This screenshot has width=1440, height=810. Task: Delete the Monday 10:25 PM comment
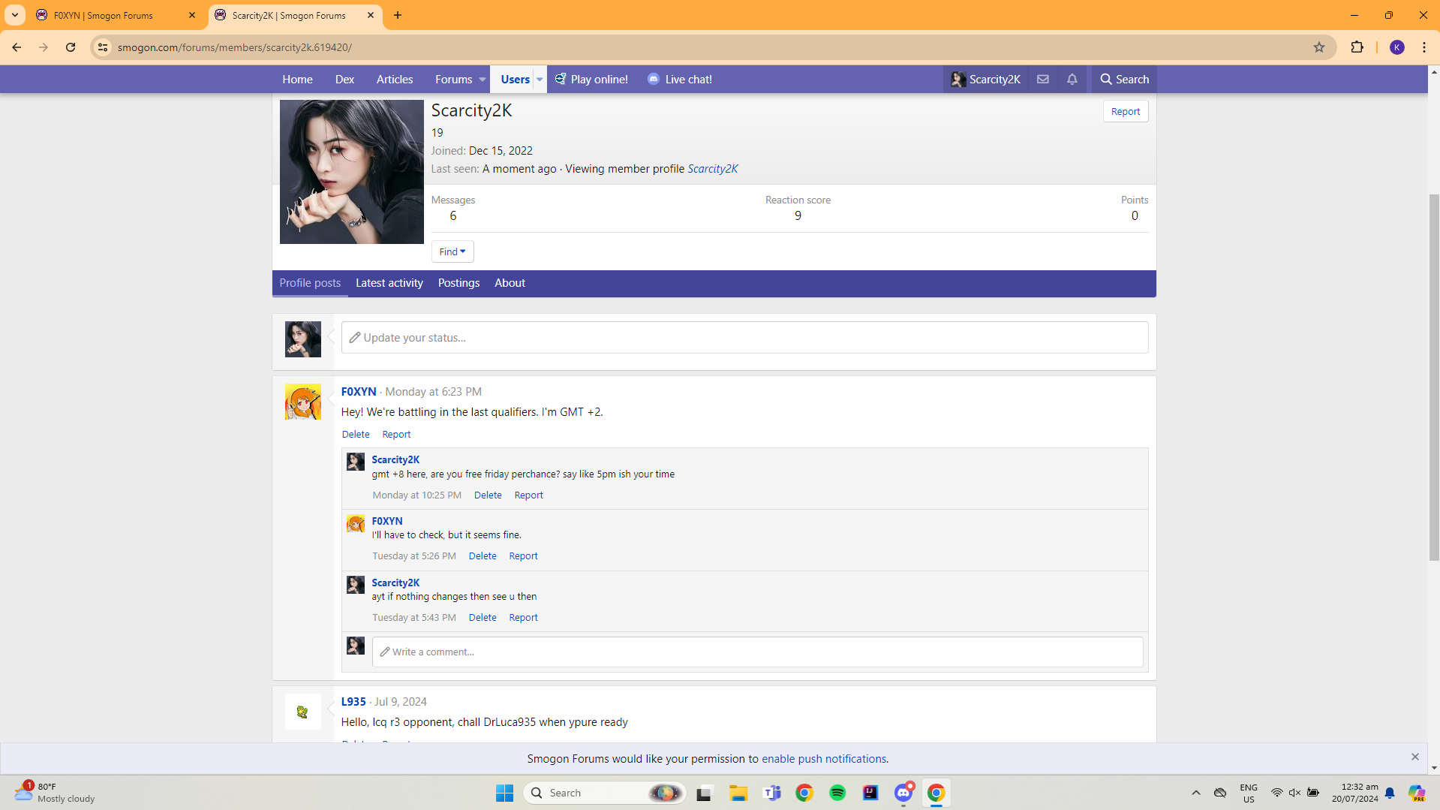coord(488,495)
